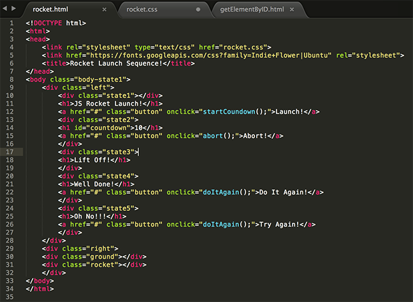Screen dimensions: 413x302
Task: Select line number 1 in gutter
Action: click(11, 23)
